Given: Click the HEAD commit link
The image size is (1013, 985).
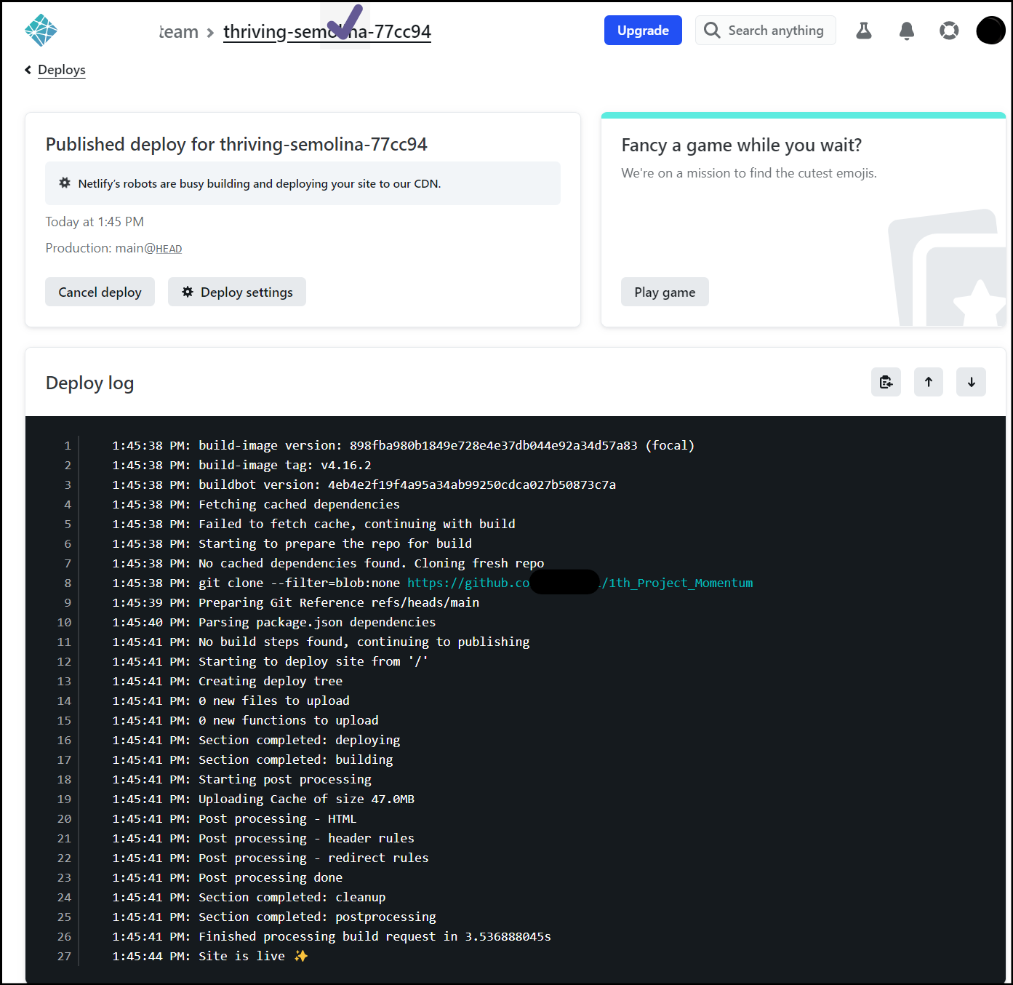Looking at the screenshot, I should (169, 249).
